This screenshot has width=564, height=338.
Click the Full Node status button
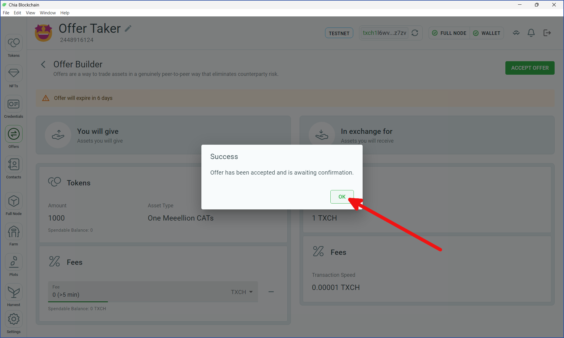click(x=449, y=33)
